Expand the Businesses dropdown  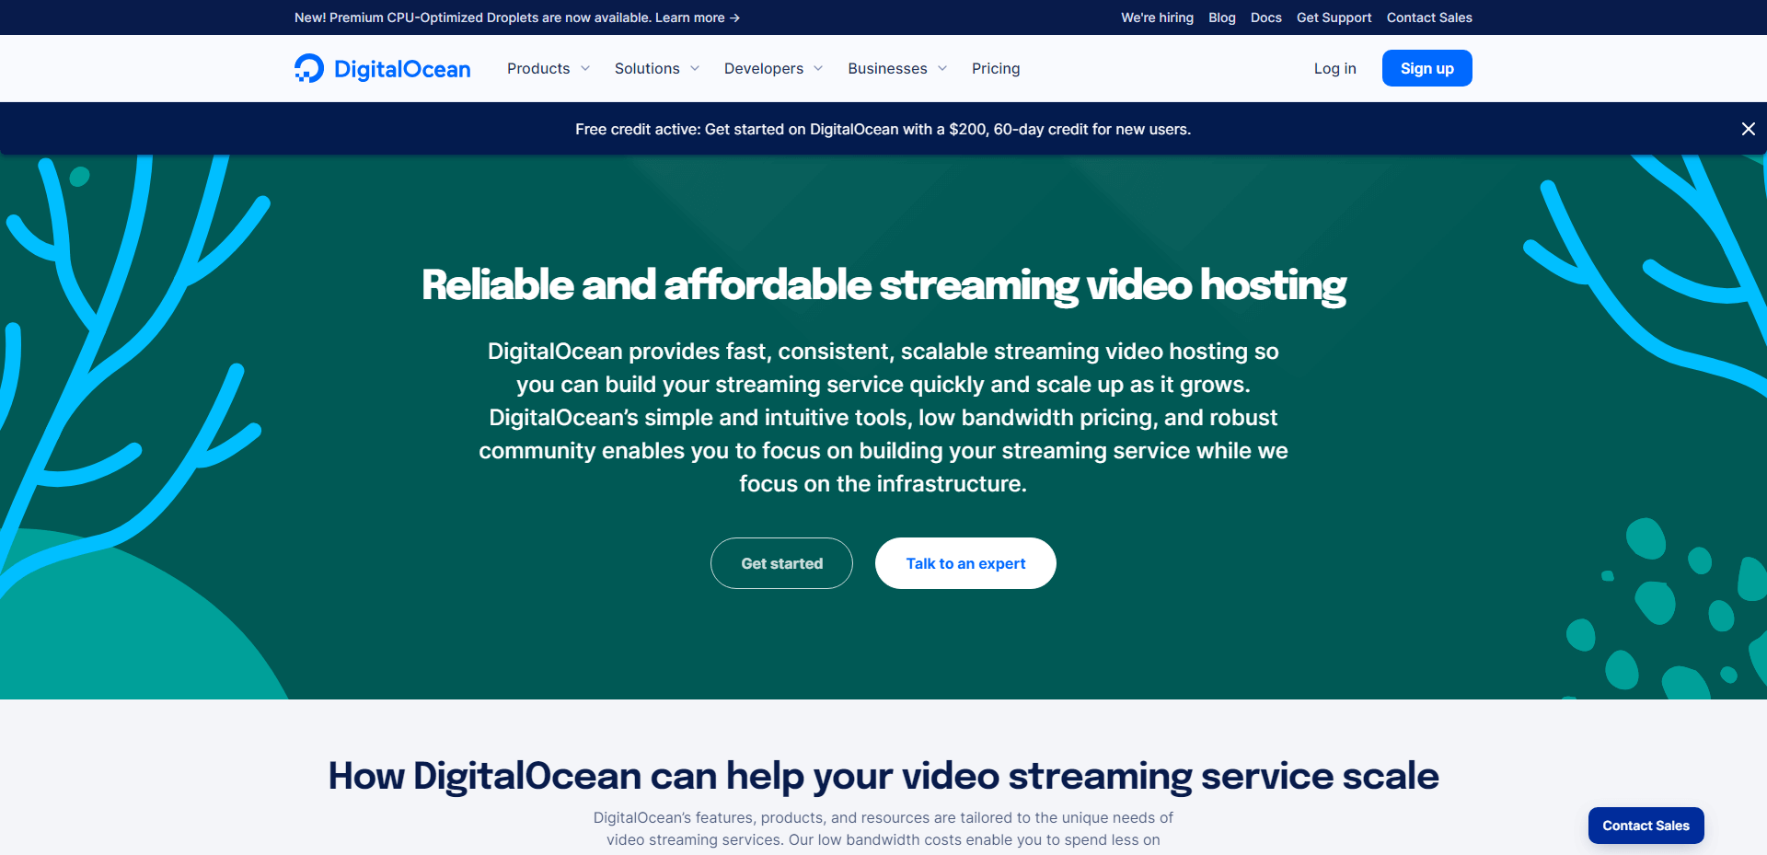click(x=896, y=68)
